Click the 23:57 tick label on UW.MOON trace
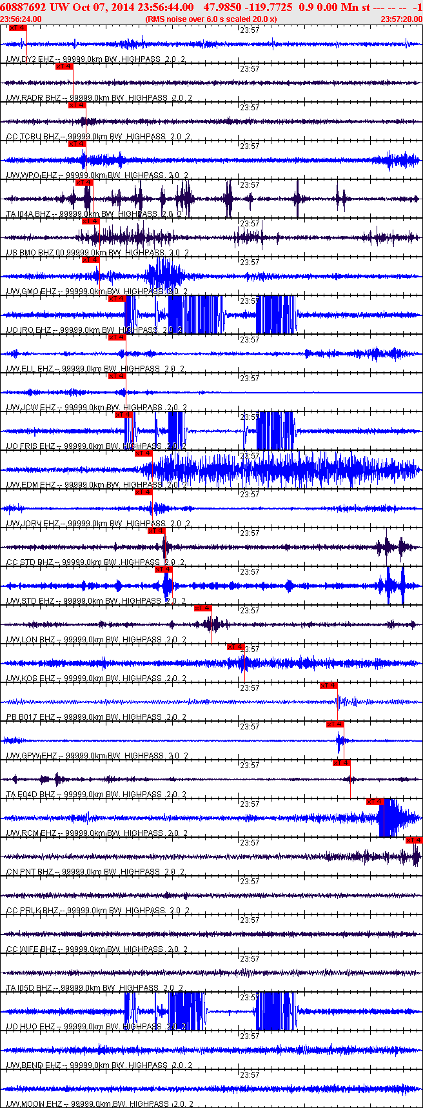This screenshot has width=423, height=1108. (x=250, y=1074)
